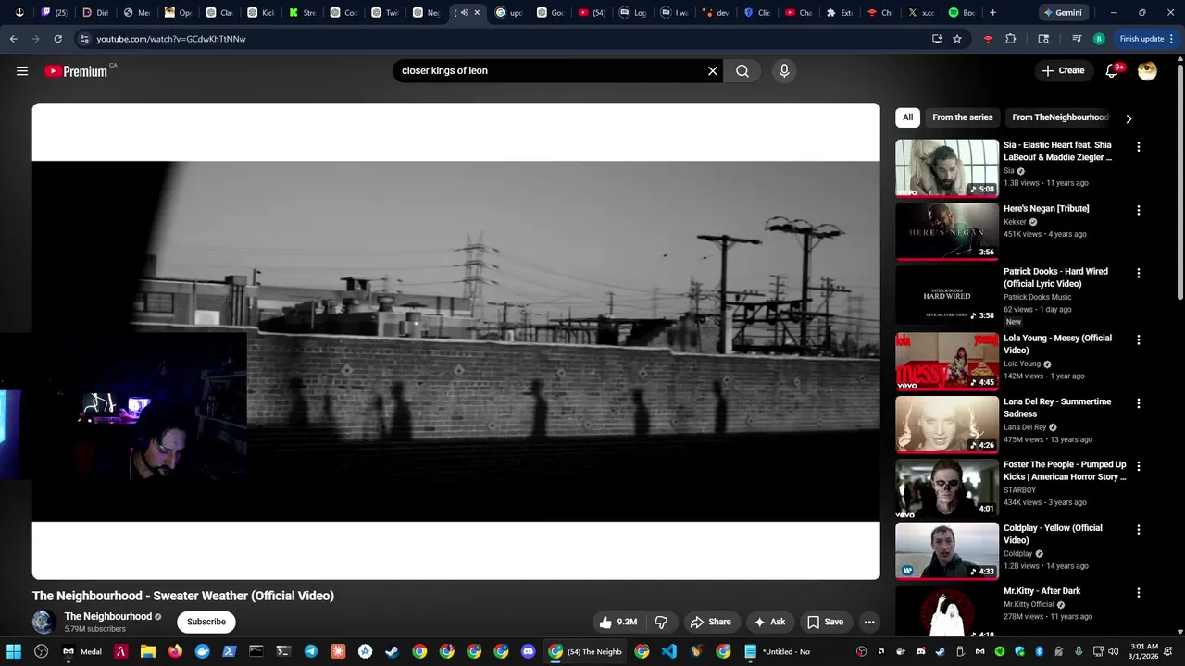Open Sia Elastic Heart video thumbnail
This screenshot has height=666, width=1185.
tap(946, 168)
